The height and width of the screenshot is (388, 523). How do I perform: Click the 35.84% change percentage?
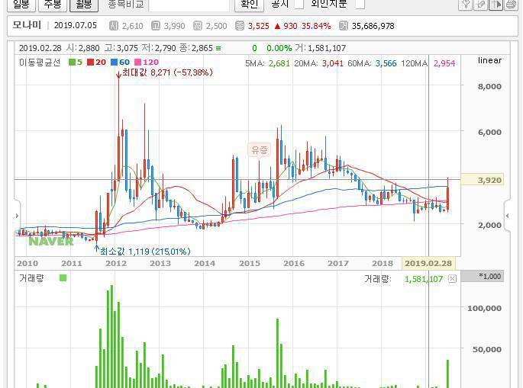click(x=316, y=26)
